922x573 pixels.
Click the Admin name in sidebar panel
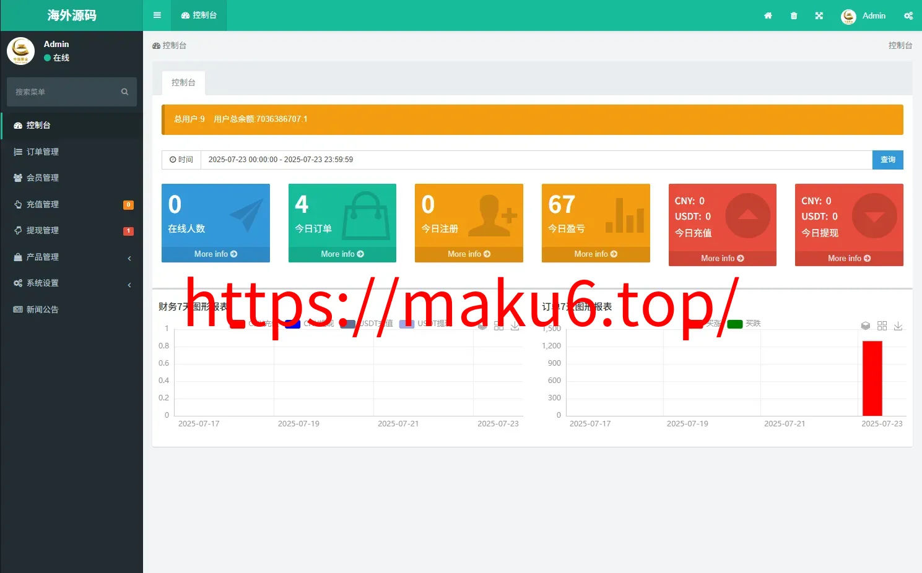pyautogui.click(x=56, y=44)
